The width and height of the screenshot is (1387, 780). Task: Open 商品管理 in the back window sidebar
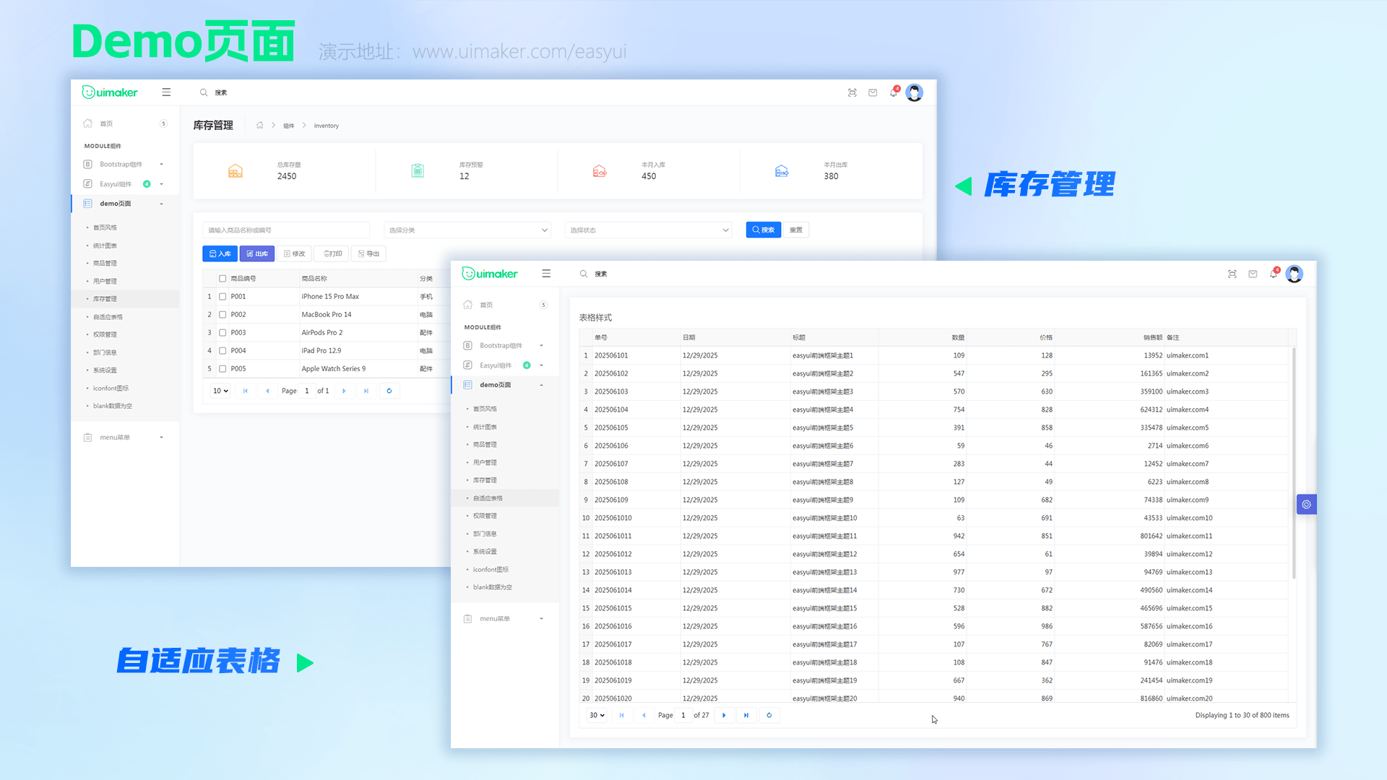(105, 263)
